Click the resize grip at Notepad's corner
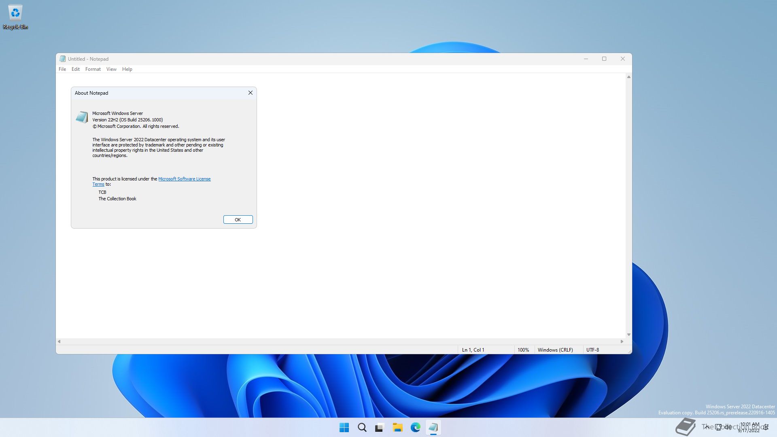777x437 pixels. click(x=629, y=352)
